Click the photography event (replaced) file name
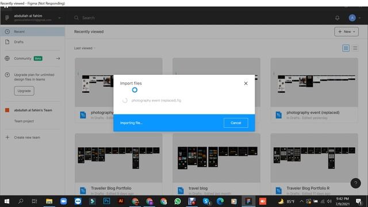This screenshot has height=207, width=368. pyautogui.click(x=313, y=113)
